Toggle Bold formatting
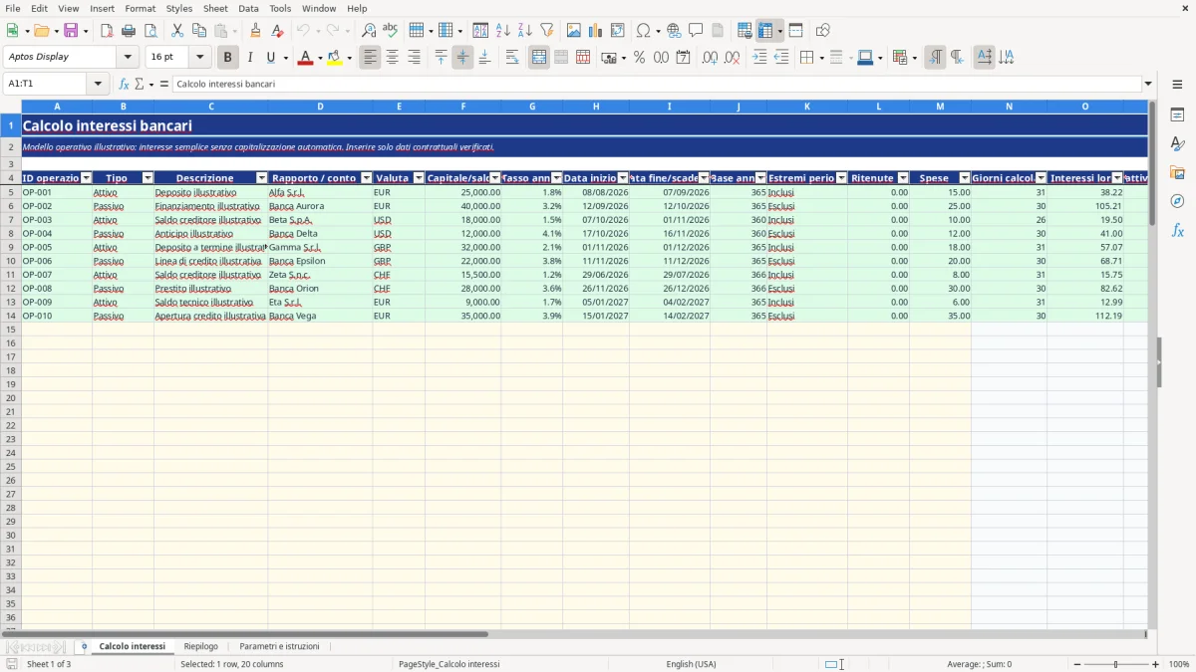Screen dimensions: 1196x672 pos(227,58)
